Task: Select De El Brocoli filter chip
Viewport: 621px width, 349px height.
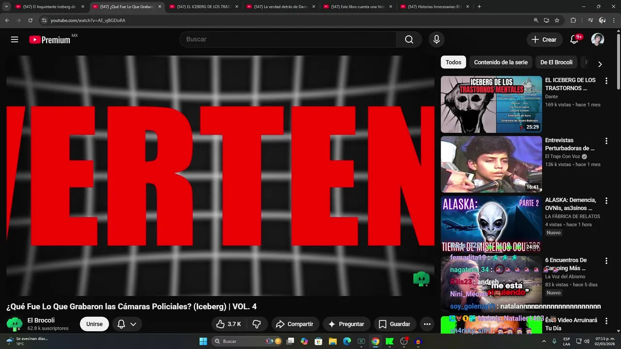Action: pyautogui.click(x=556, y=62)
